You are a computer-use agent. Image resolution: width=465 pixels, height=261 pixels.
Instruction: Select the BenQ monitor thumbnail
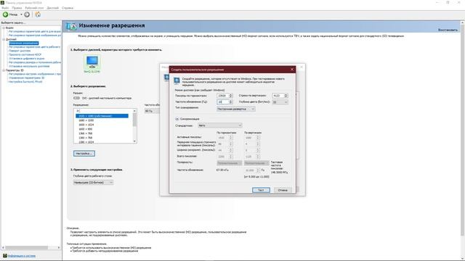92,63
